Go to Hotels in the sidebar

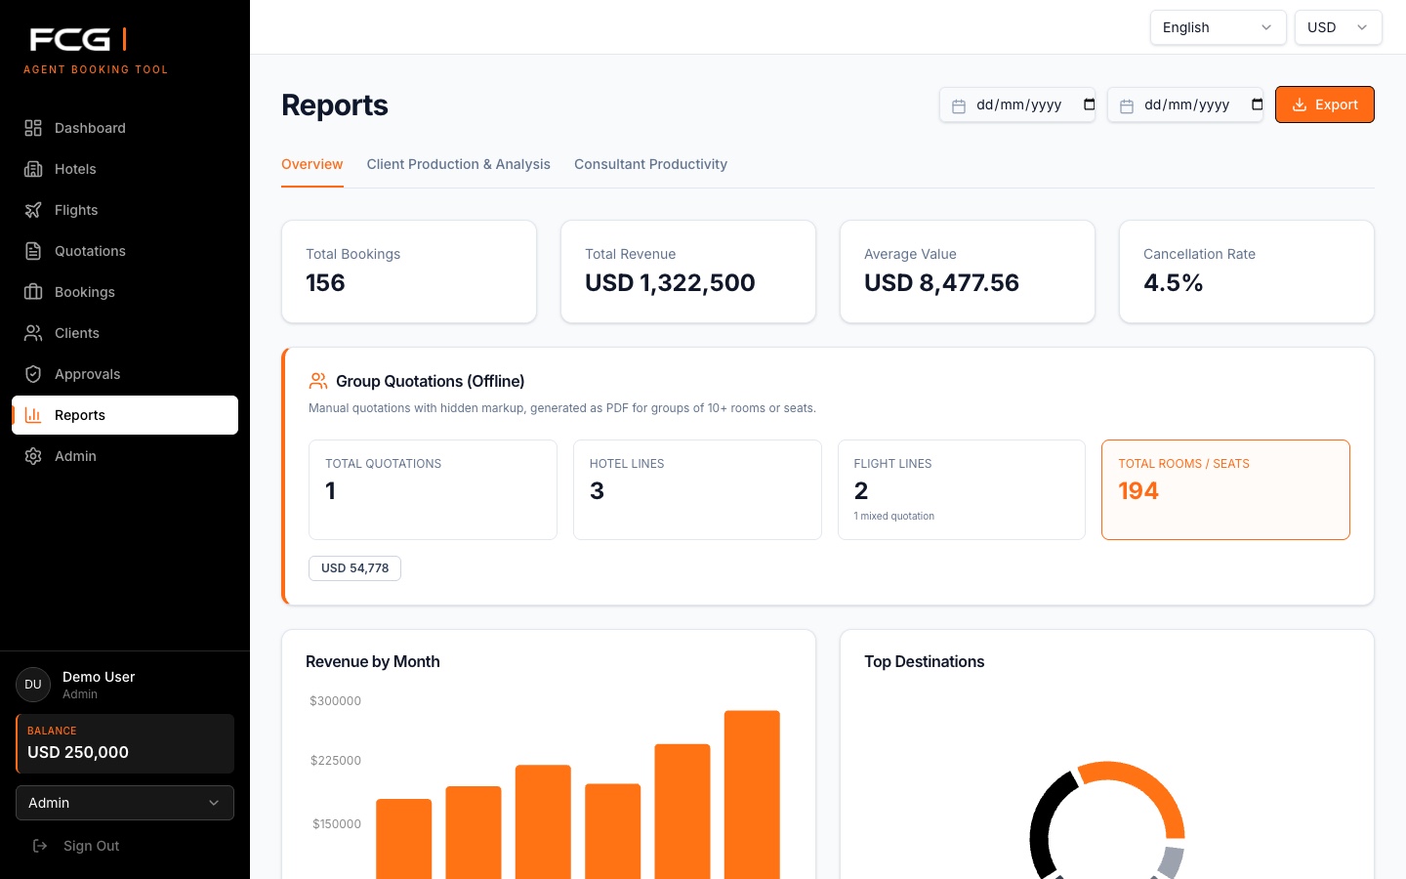point(125,169)
